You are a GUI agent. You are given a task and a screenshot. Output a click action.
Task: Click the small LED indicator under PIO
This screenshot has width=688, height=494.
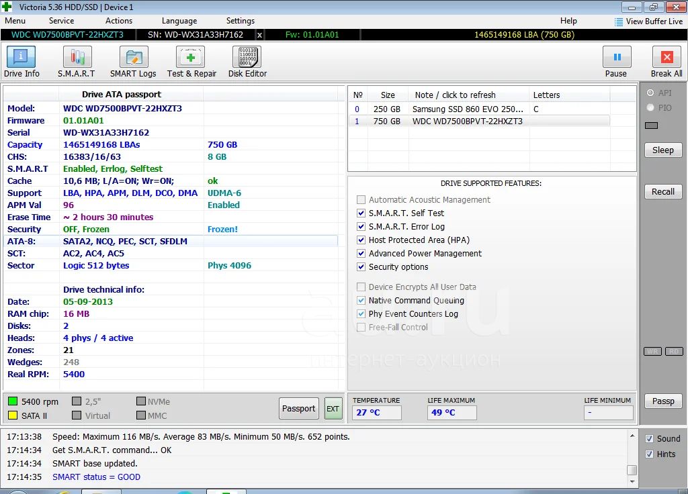651,126
